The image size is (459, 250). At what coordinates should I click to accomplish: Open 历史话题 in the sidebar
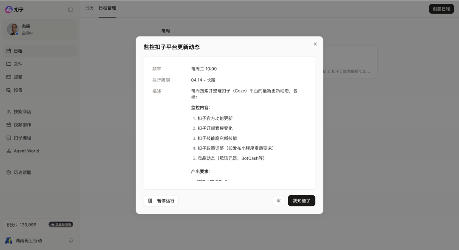pyautogui.click(x=40, y=172)
